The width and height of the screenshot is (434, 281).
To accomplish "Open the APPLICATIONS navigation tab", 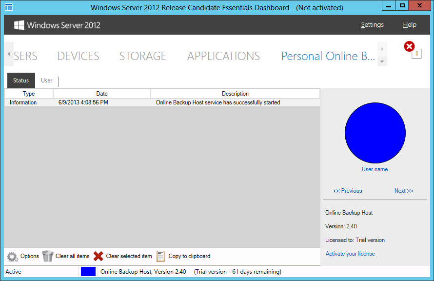I will (x=223, y=56).
